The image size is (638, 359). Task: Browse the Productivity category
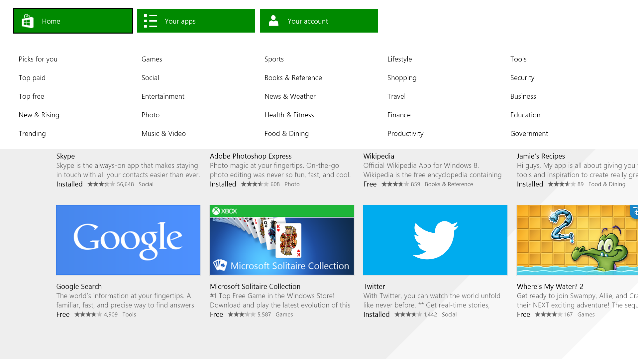(405, 134)
